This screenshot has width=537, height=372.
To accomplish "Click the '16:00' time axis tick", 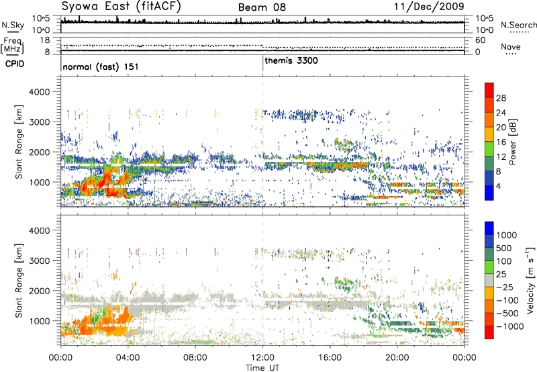I will (x=330, y=358).
